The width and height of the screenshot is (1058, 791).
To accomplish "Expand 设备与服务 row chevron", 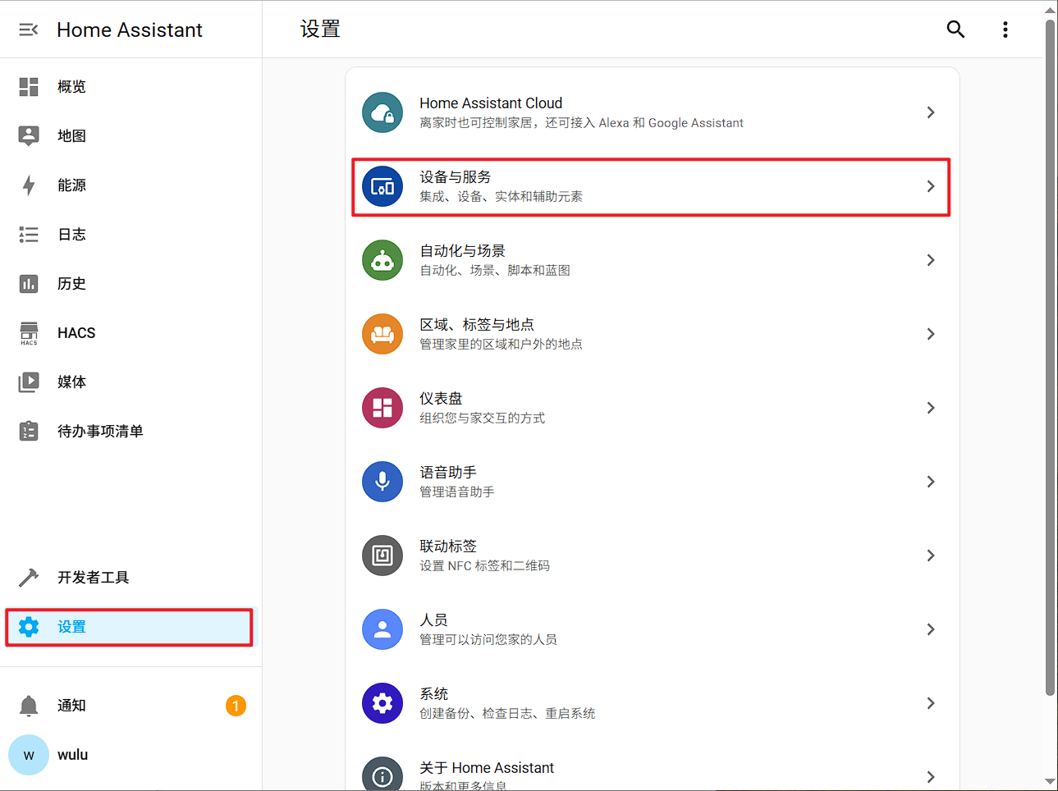I will click(931, 186).
